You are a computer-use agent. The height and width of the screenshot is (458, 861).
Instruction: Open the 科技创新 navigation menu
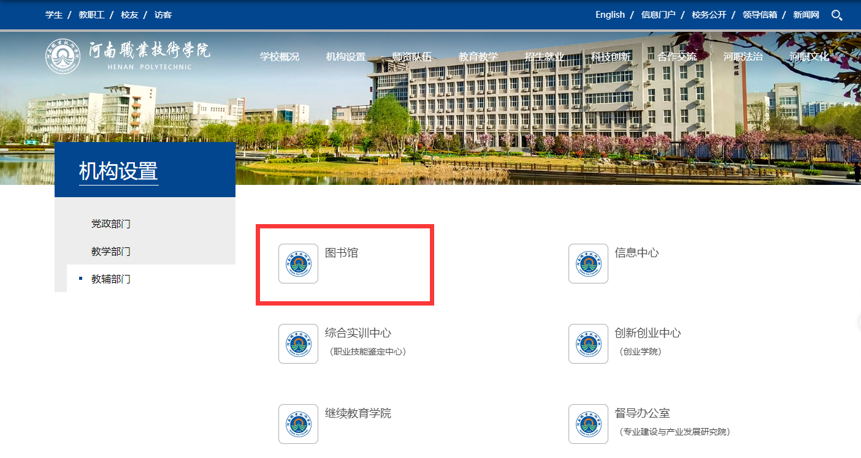click(611, 57)
